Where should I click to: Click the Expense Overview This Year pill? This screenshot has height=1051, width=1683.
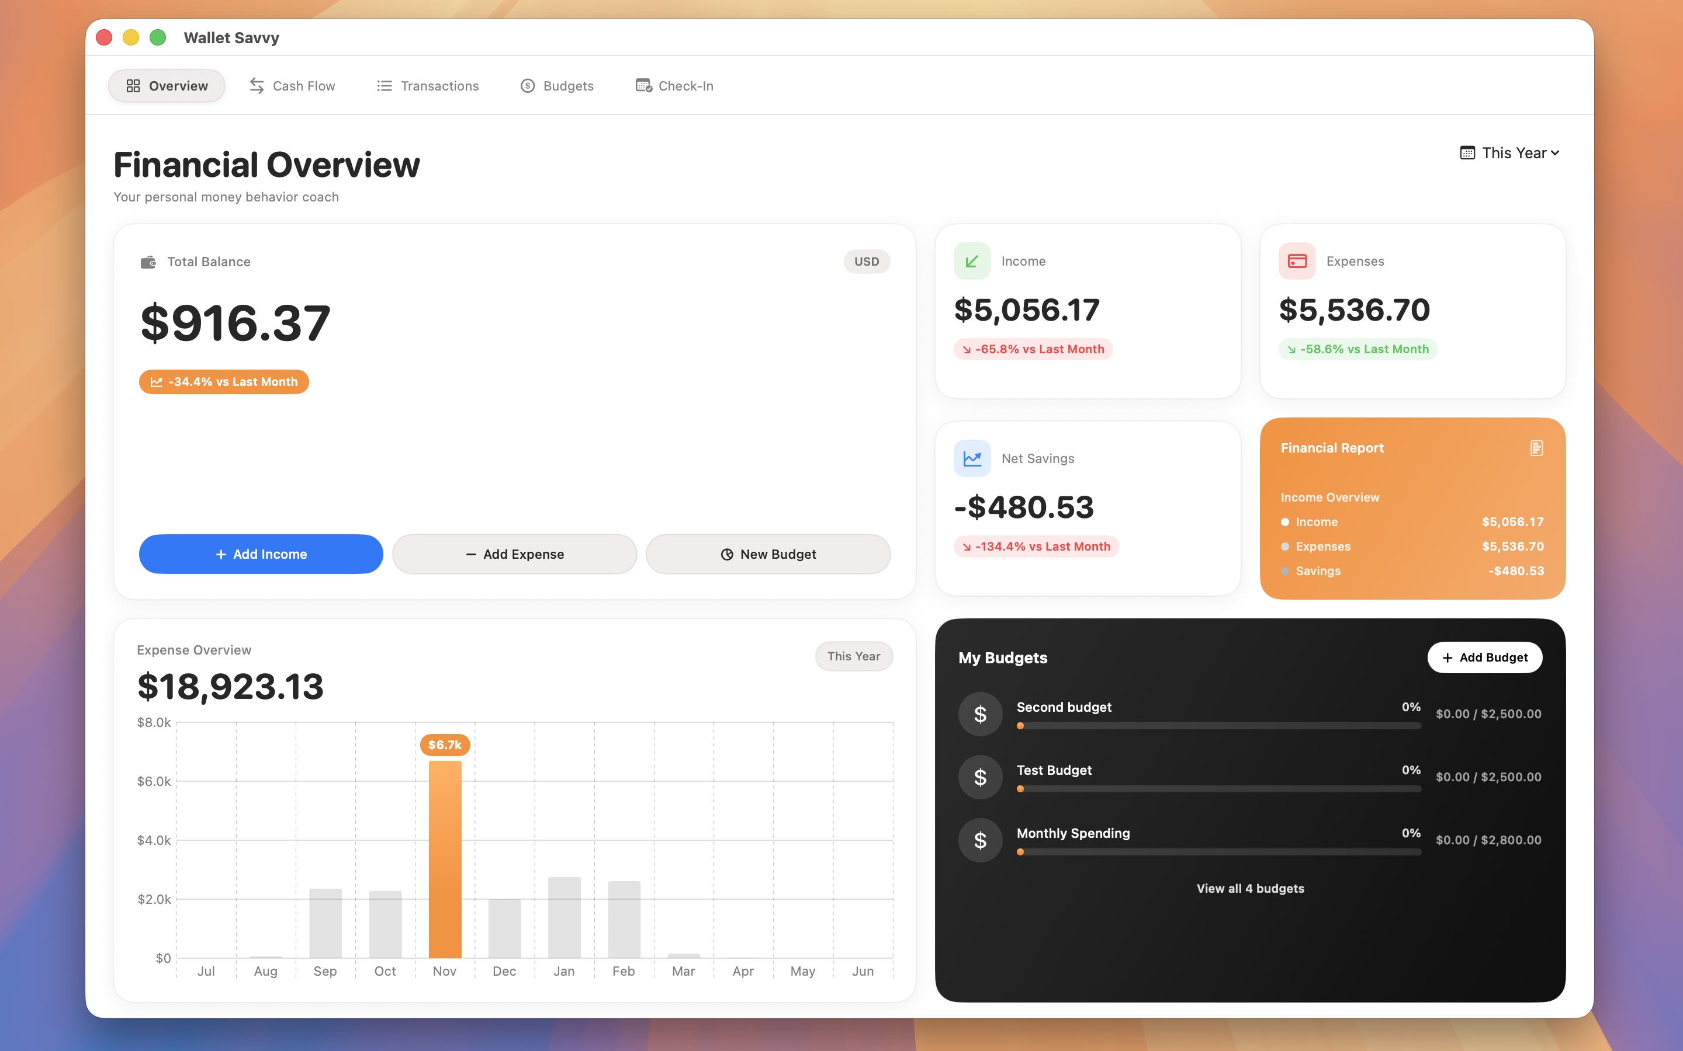(x=854, y=656)
